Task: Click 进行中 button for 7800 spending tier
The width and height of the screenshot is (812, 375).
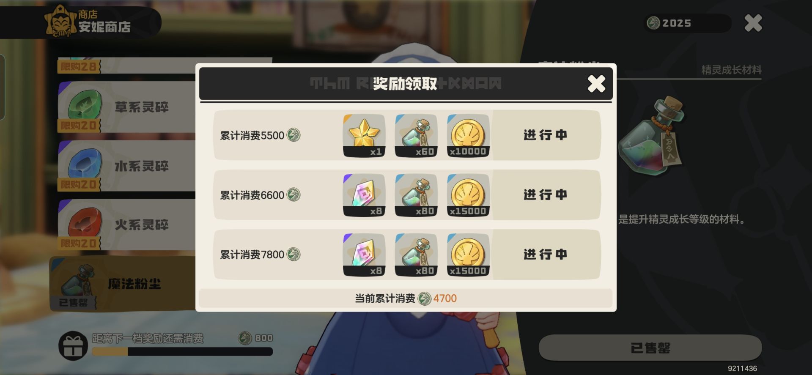Action: [x=546, y=255]
